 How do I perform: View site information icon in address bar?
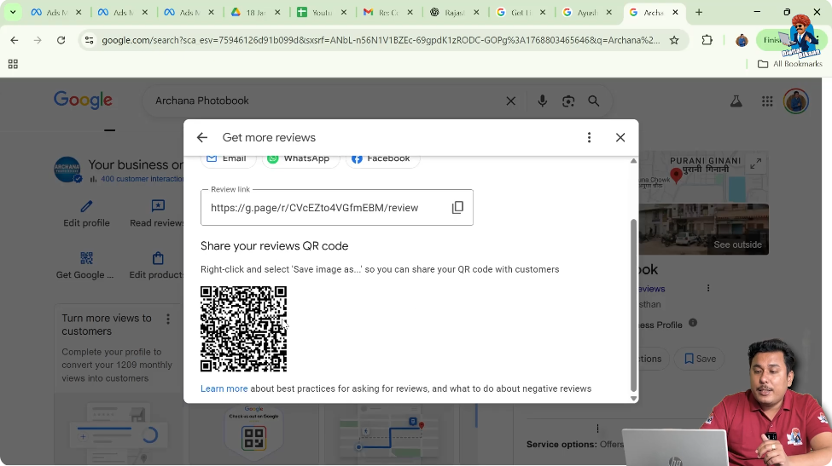(89, 40)
